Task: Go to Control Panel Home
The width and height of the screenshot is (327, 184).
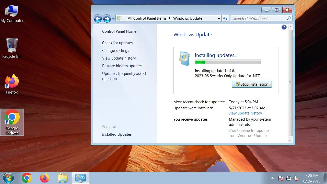Action: click(x=119, y=31)
